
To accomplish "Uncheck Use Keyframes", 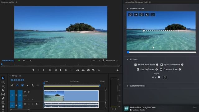I will (x=138, y=69).
